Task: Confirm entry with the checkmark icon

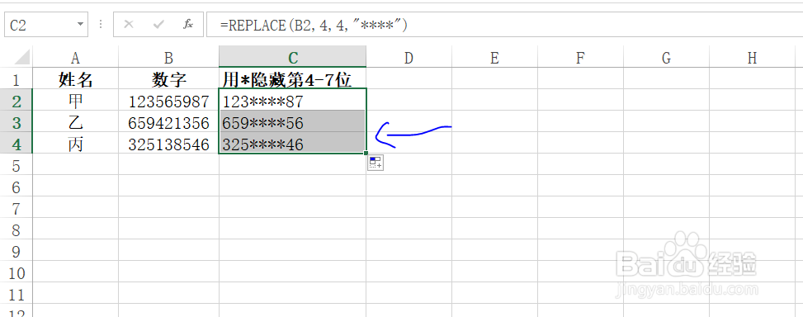Action: coord(158,25)
